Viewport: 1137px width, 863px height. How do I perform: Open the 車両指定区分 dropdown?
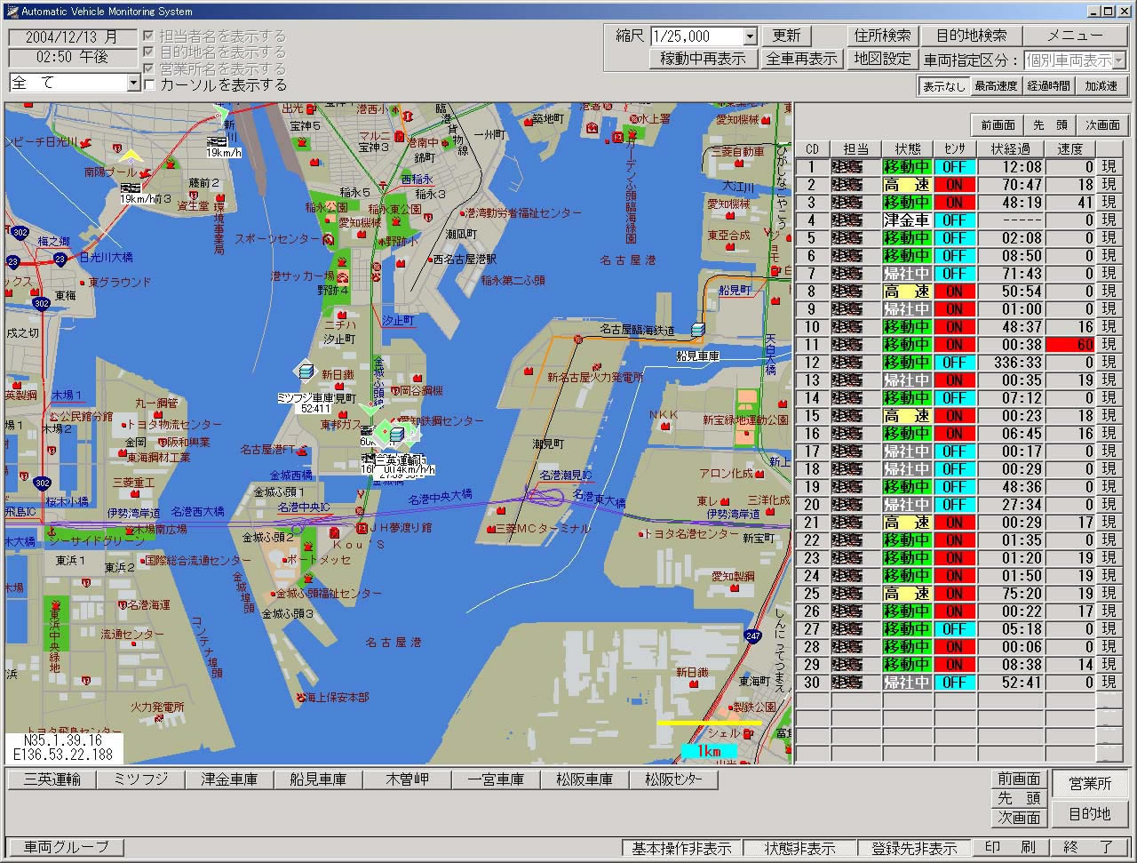(x=1119, y=60)
